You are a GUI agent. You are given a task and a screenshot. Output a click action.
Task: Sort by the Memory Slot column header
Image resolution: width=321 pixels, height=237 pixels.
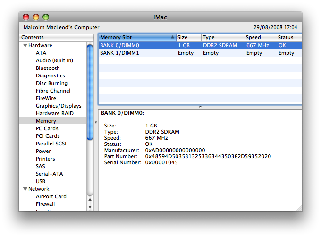pyautogui.click(x=137, y=37)
